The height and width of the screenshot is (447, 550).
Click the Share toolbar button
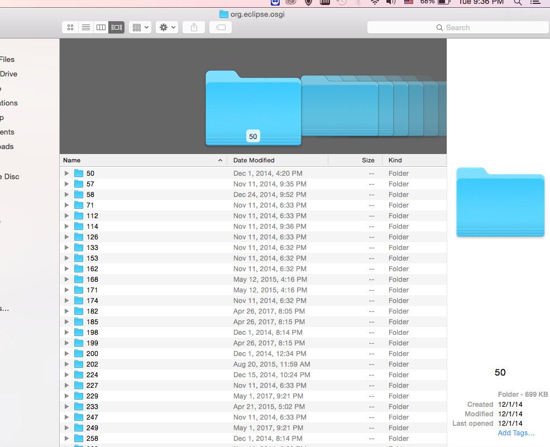[194, 27]
